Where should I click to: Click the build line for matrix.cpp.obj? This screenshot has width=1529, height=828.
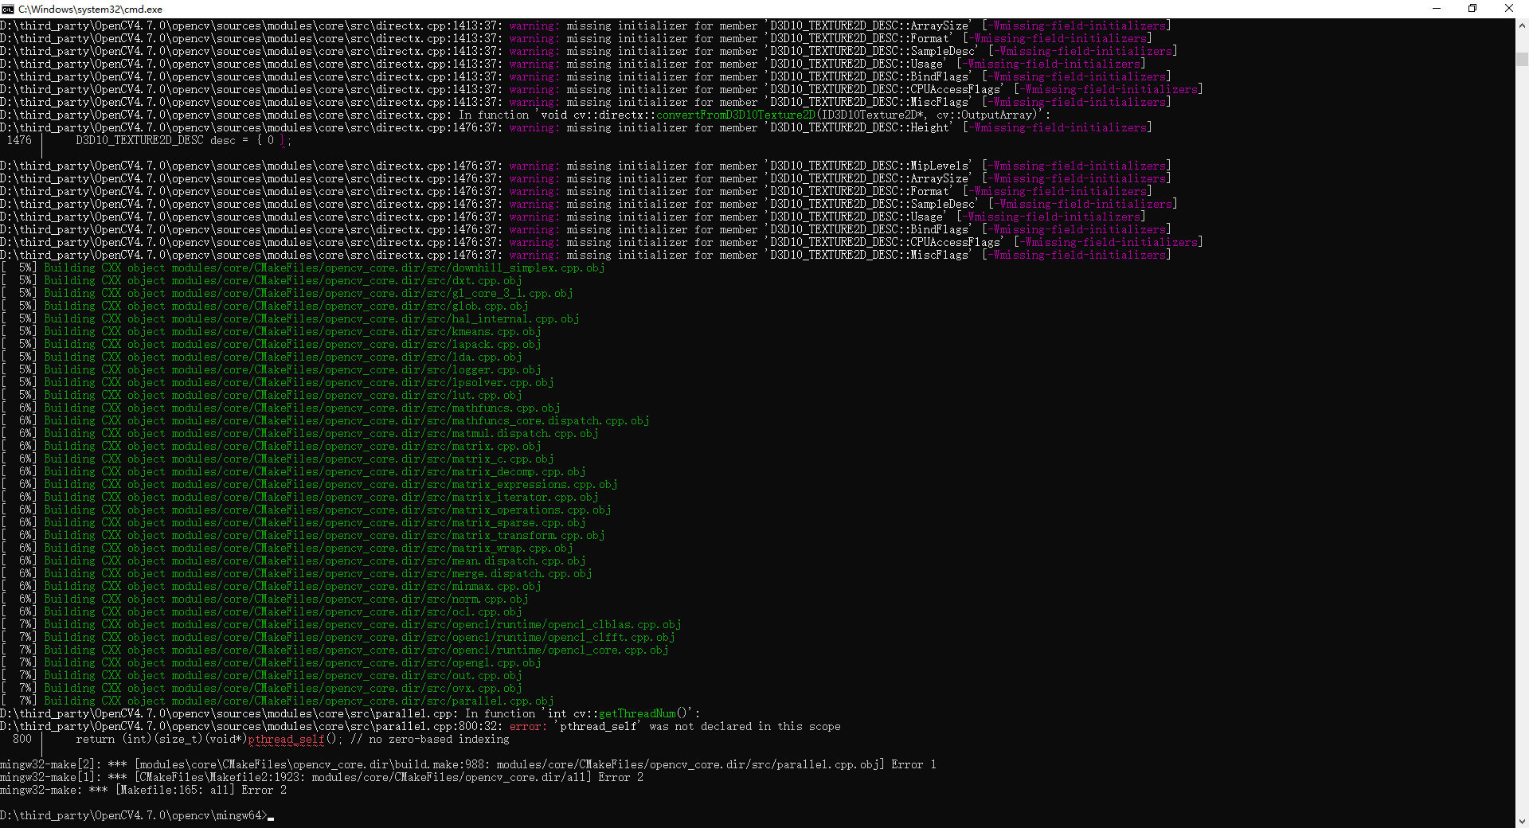[271, 446]
